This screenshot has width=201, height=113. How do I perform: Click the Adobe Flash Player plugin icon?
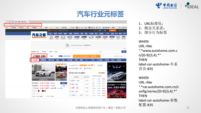67,45
